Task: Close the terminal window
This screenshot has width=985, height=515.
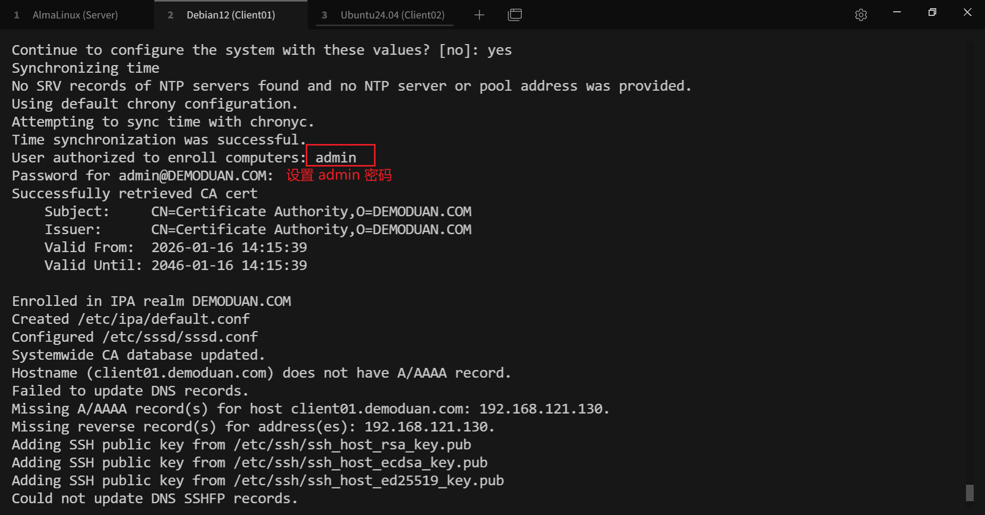Action: click(968, 12)
